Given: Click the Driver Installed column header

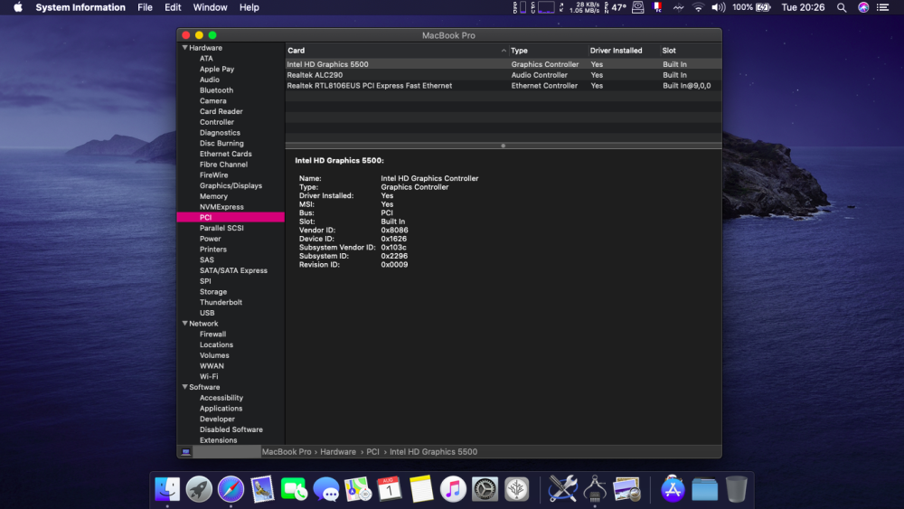Looking at the screenshot, I should [624, 51].
